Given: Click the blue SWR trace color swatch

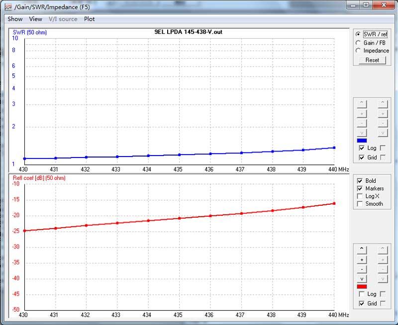Looking at the screenshot, I should (x=362, y=141).
